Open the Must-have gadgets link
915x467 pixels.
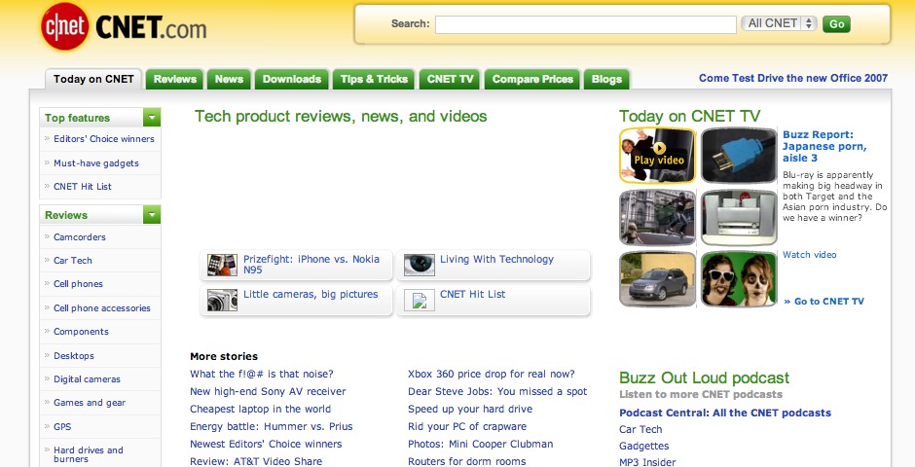tap(96, 163)
